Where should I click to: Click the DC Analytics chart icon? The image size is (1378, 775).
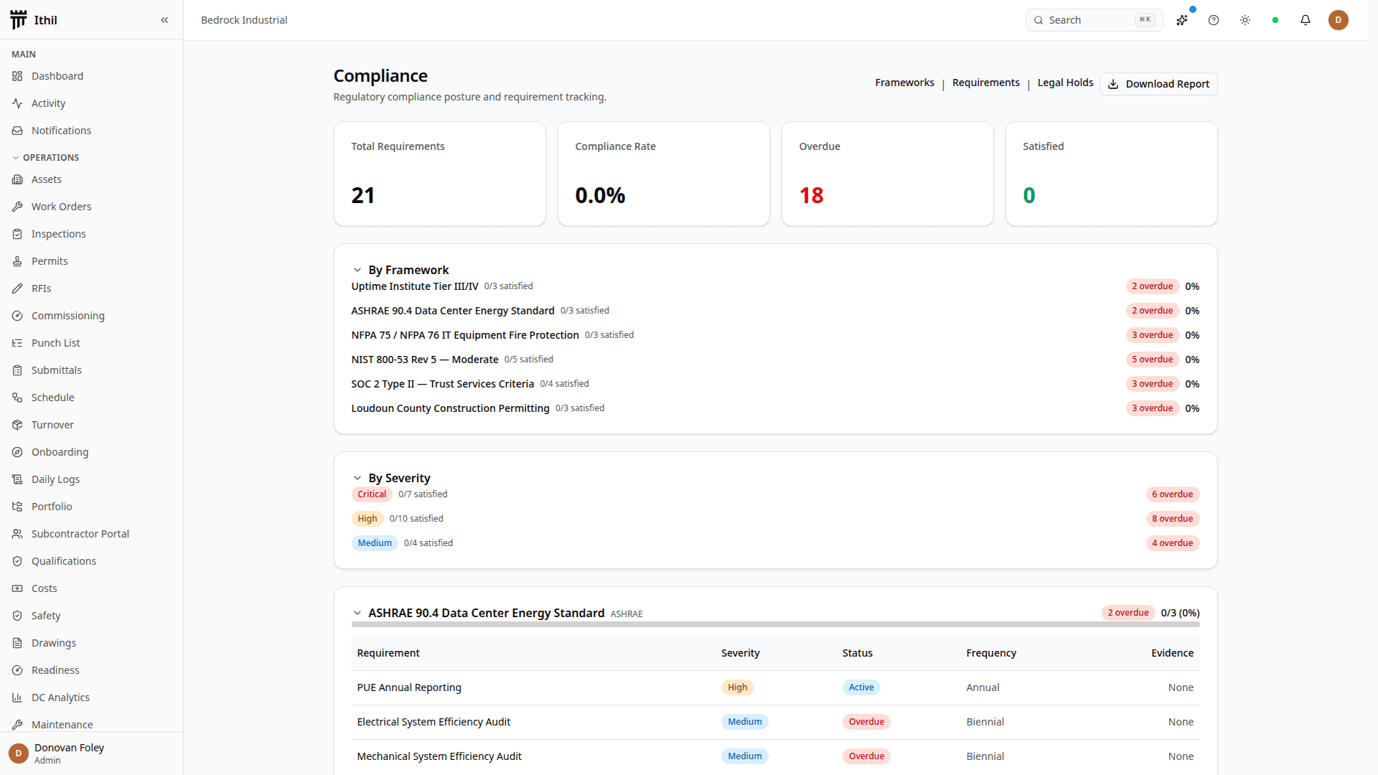[x=17, y=697]
